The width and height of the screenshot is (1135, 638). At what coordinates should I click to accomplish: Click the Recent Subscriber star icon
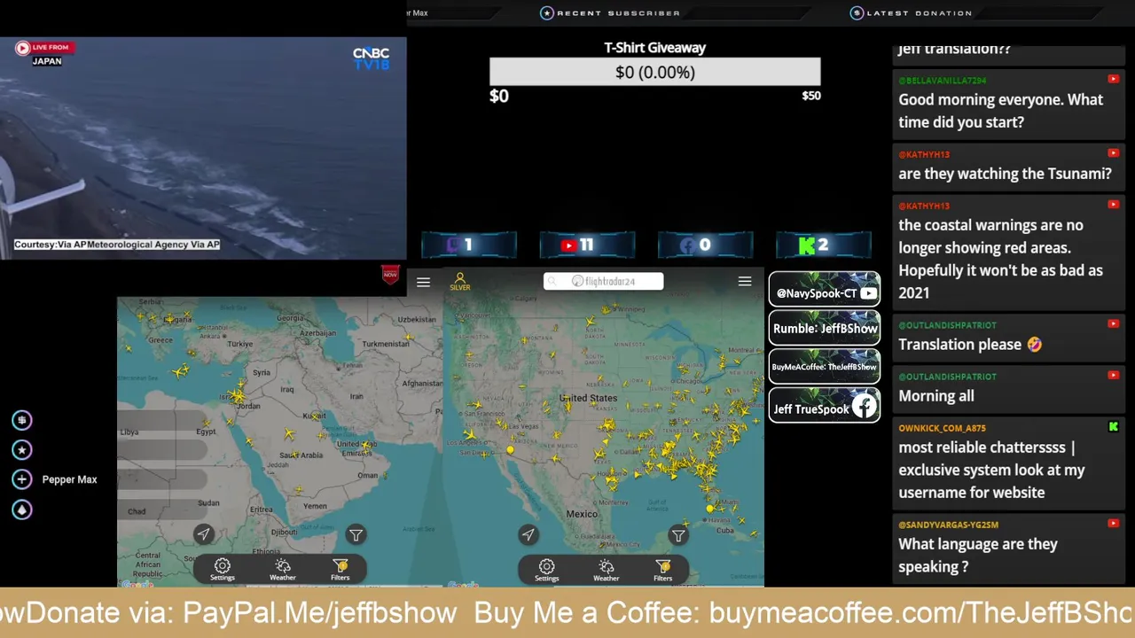coord(547,12)
